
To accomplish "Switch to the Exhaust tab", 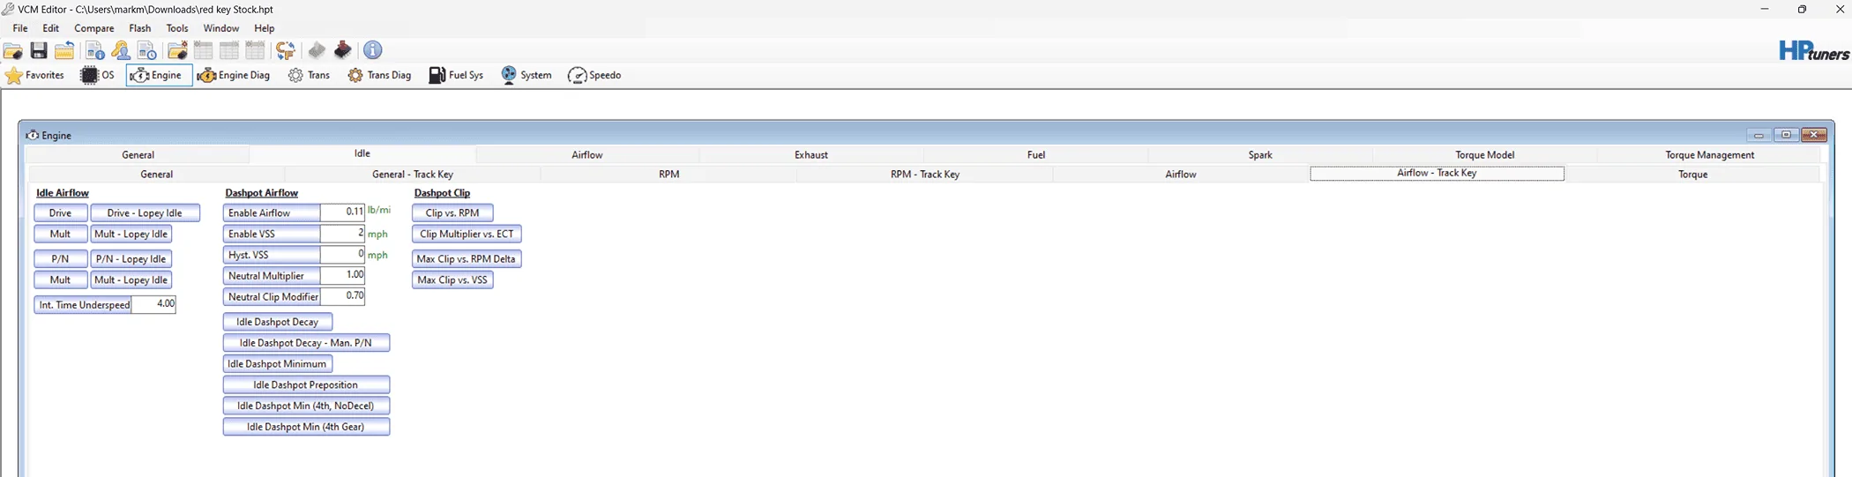I will 811,155.
